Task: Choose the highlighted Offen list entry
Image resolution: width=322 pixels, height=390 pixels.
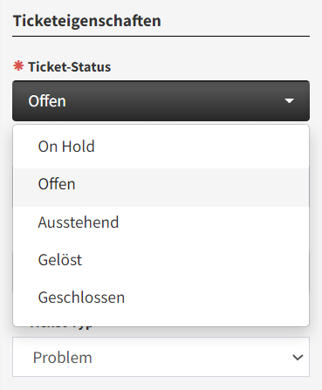Action: coord(161,184)
